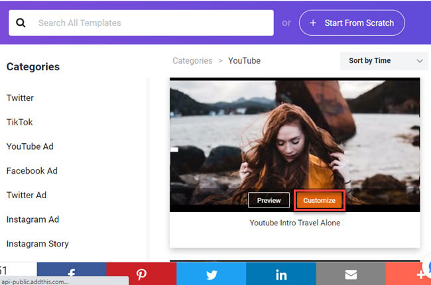The image size is (431, 285).
Task: Choose the YouTube Ad category
Action: [x=30, y=146]
